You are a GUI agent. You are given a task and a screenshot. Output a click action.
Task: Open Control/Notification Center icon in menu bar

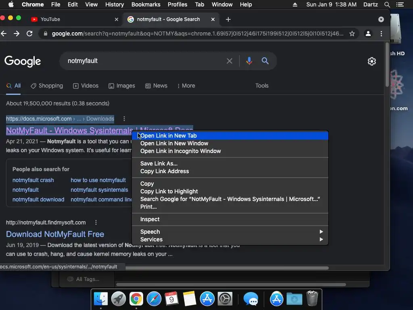400,4
